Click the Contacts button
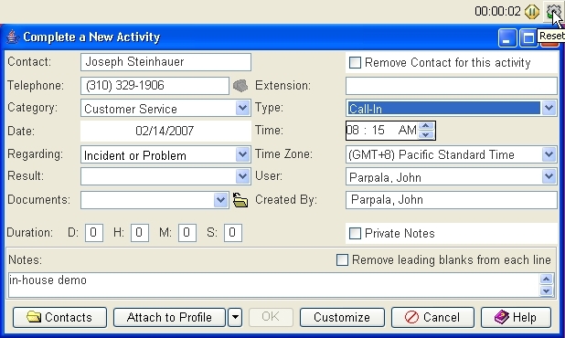The width and height of the screenshot is (565, 338). (x=59, y=317)
